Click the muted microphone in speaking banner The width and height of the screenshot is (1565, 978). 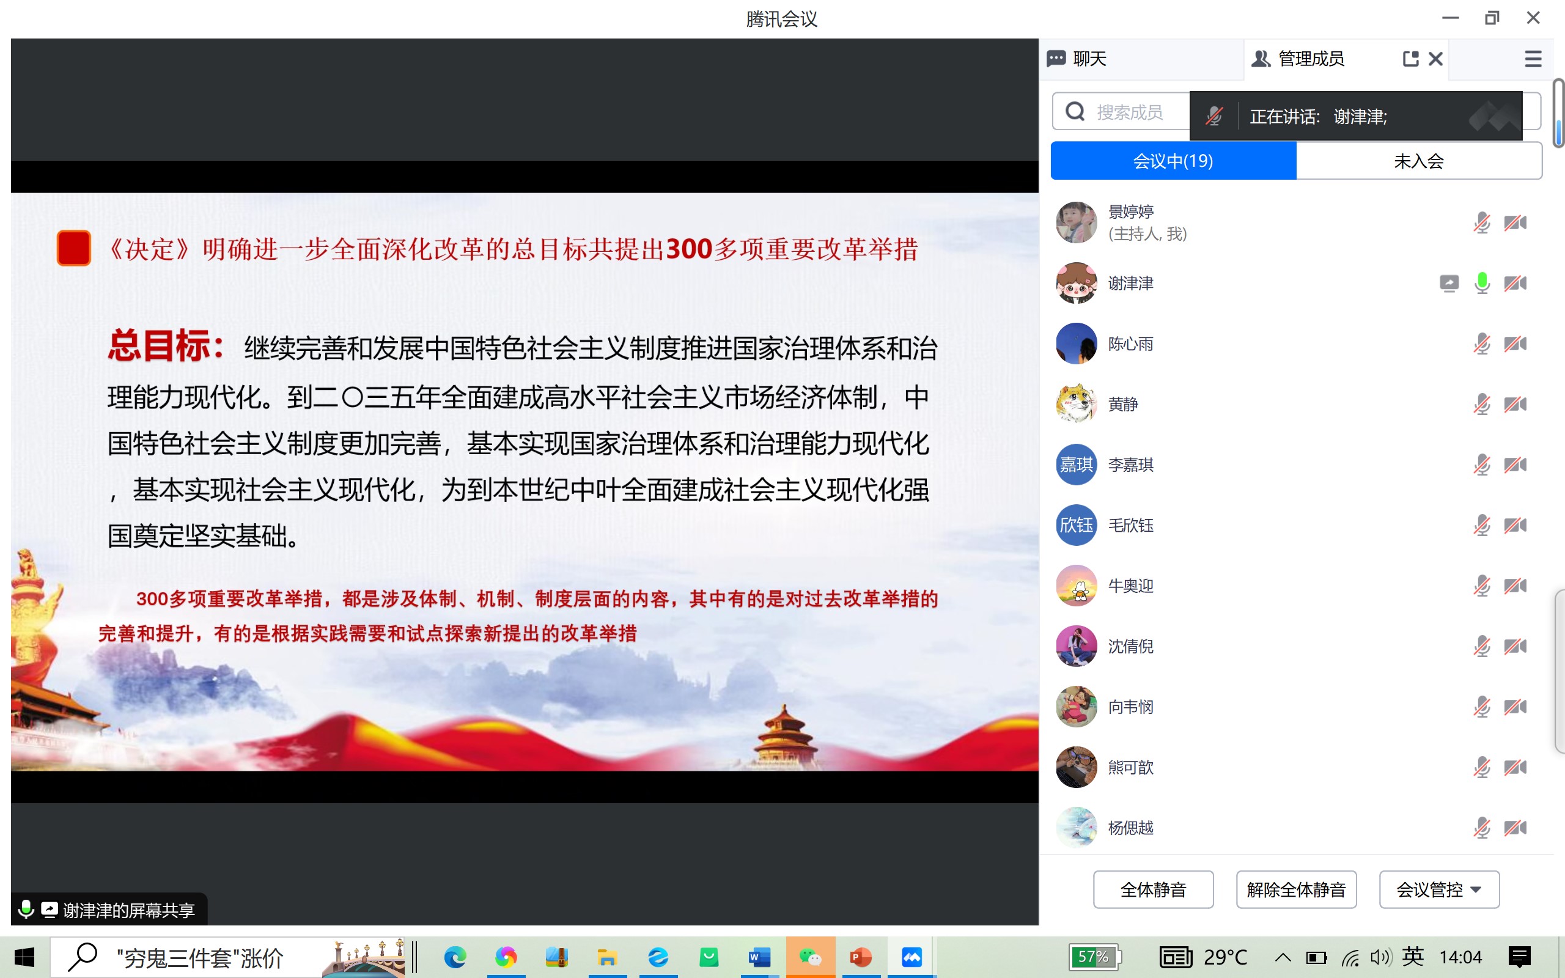tap(1214, 116)
